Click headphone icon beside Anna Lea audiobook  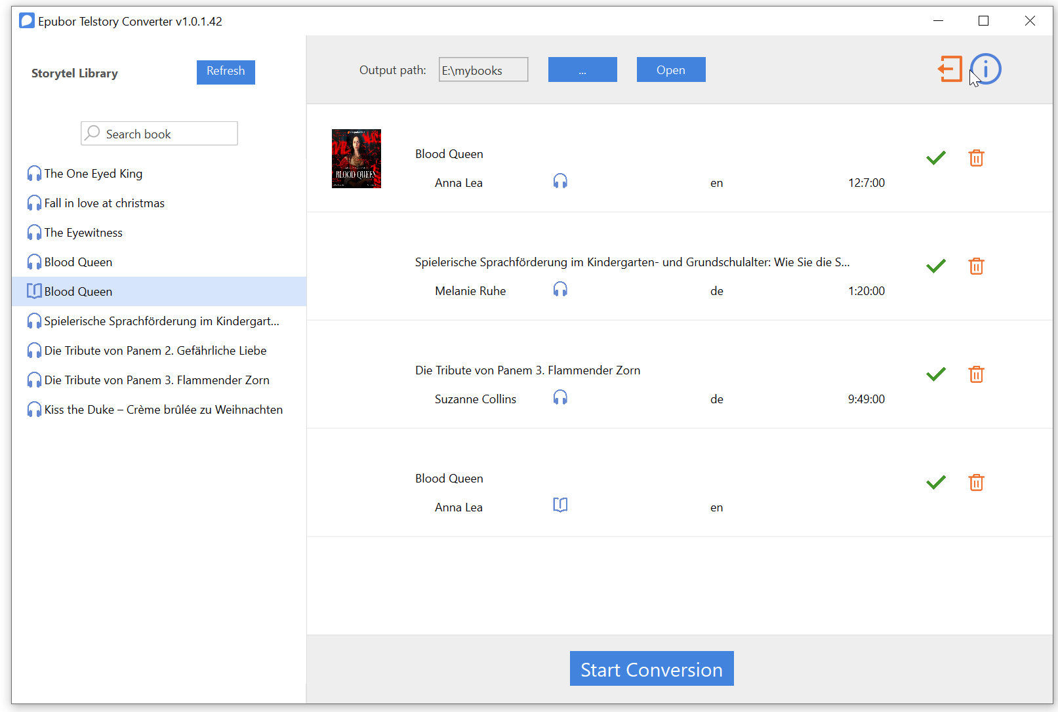(x=560, y=181)
